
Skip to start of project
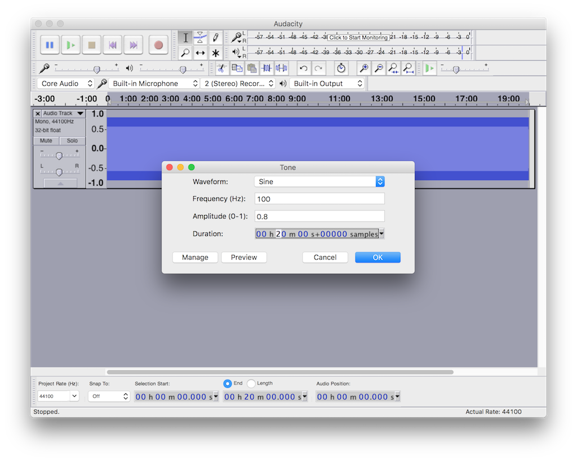(113, 45)
